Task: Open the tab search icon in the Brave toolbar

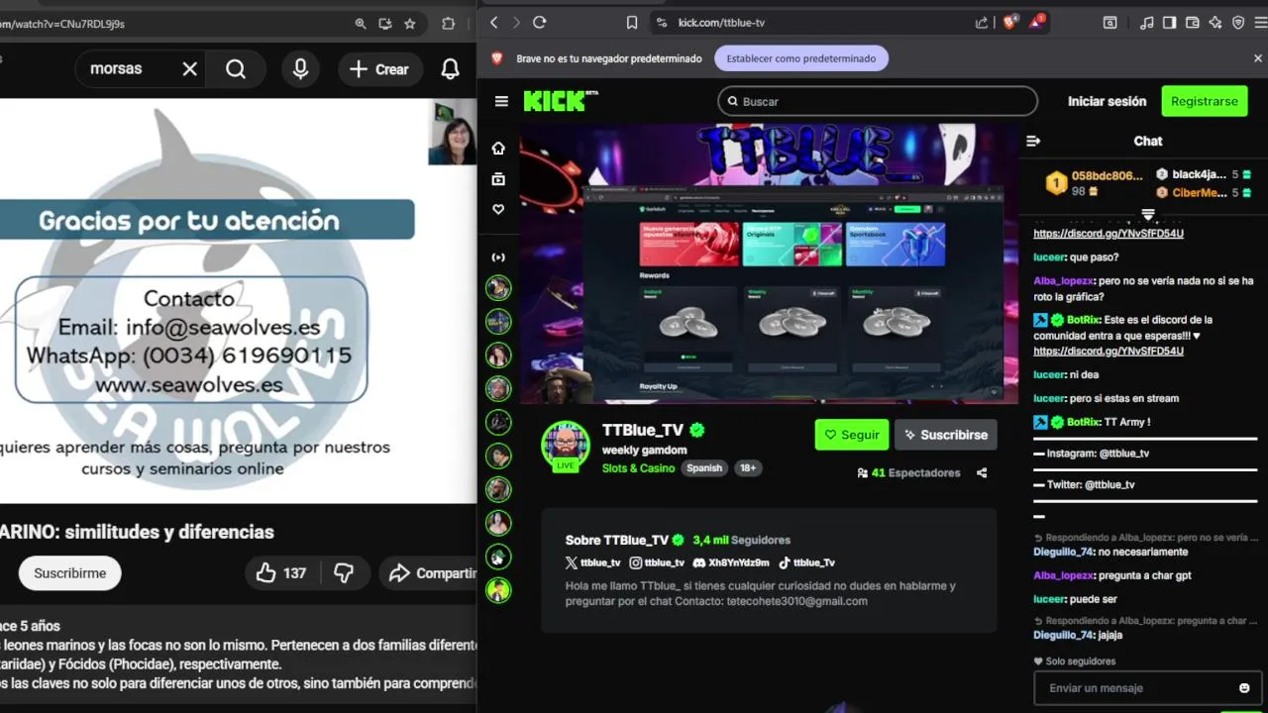Action: 1110,22
